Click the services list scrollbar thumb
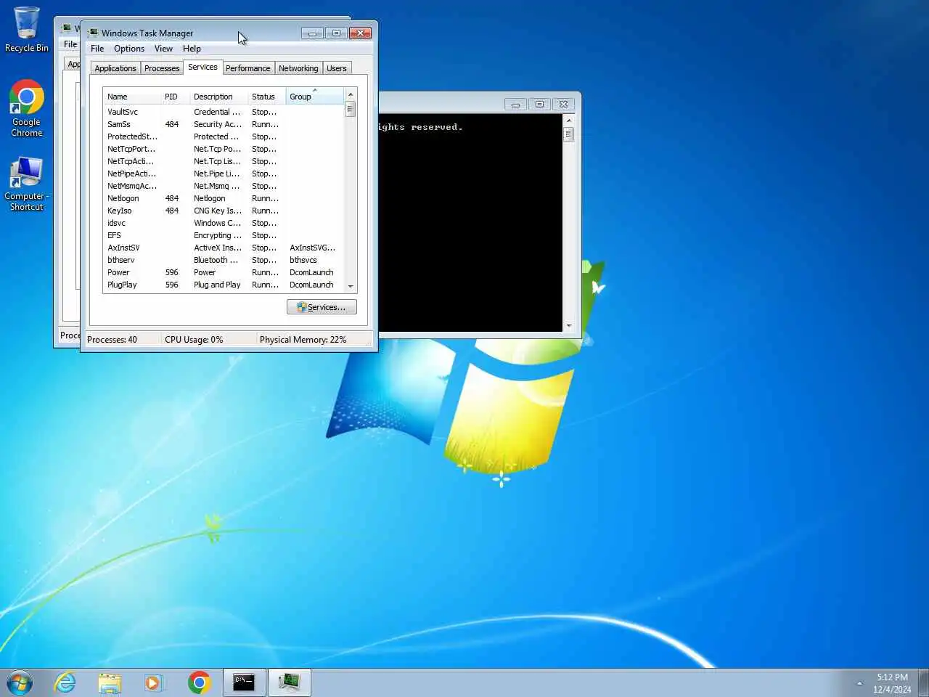Image resolution: width=929 pixels, height=697 pixels. 350,109
